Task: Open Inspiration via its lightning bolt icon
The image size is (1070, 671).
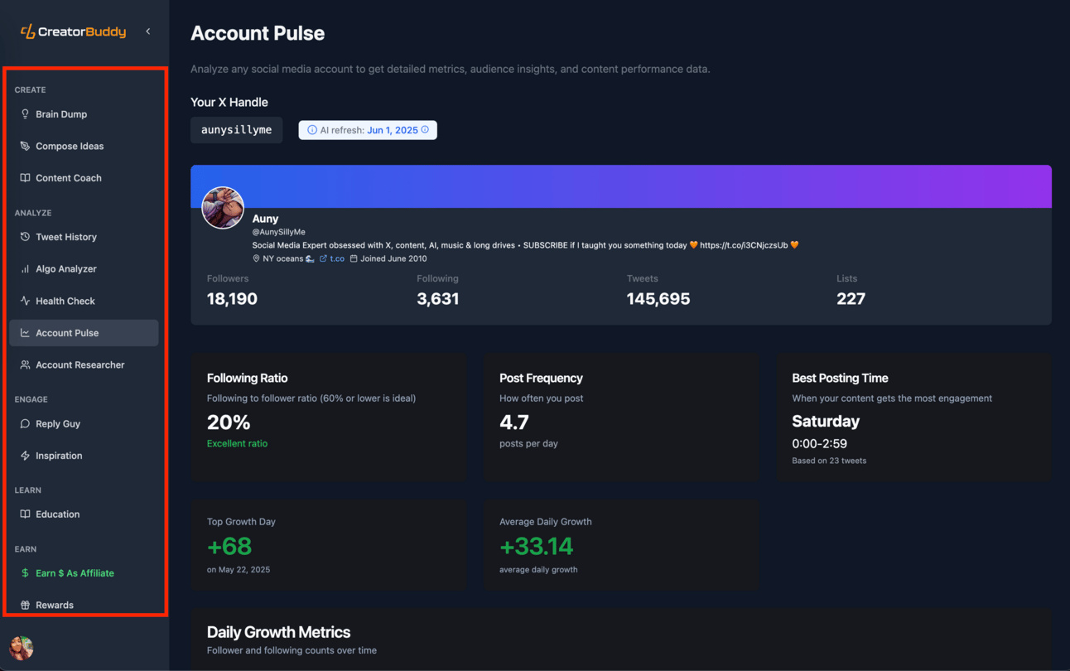Action: (x=25, y=456)
